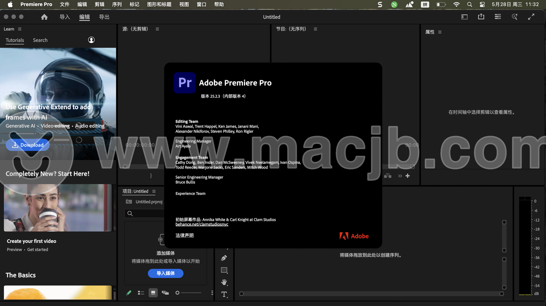Viewport: 546px width, 306px height.
Task: Open the 图形和标题 menu
Action: coord(159,4)
